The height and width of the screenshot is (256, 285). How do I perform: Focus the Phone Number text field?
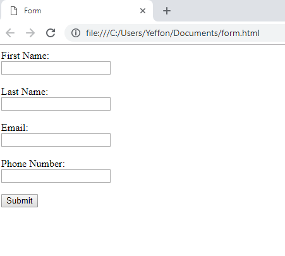pos(56,176)
